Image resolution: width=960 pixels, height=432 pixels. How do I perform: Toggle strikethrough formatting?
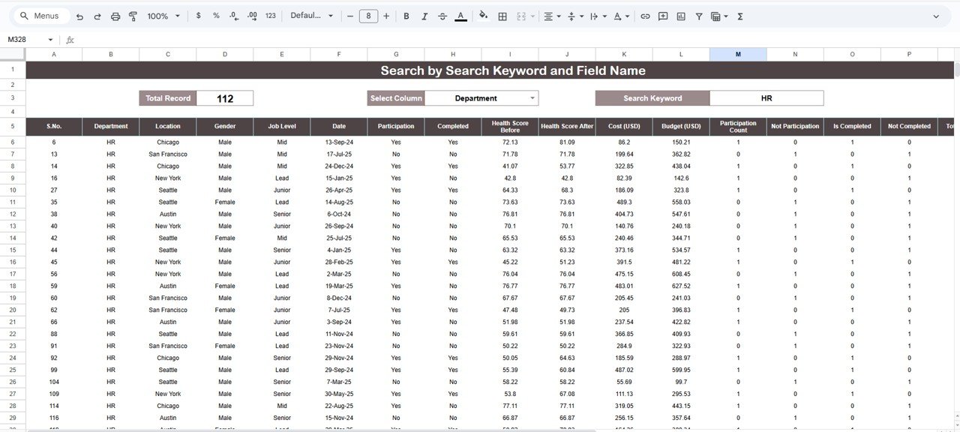tap(442, 16)
